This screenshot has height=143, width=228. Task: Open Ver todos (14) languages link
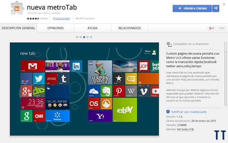(x=185, y=129)
